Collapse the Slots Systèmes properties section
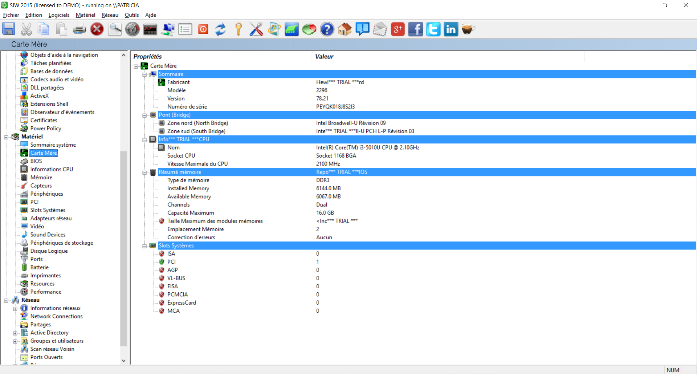This screenshot has height=374, width=697. click(144, 246)
